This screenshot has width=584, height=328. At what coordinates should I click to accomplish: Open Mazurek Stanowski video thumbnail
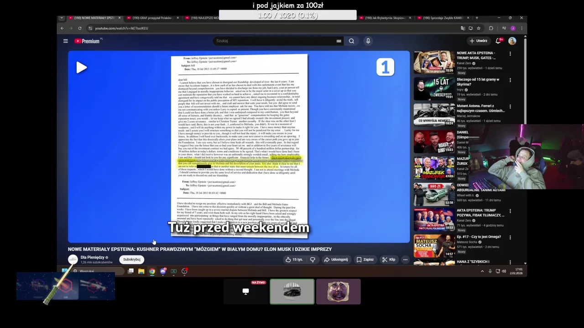tap(434, 168)
